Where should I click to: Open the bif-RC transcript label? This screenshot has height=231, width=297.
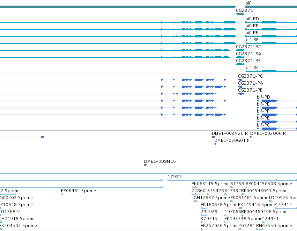252,68
